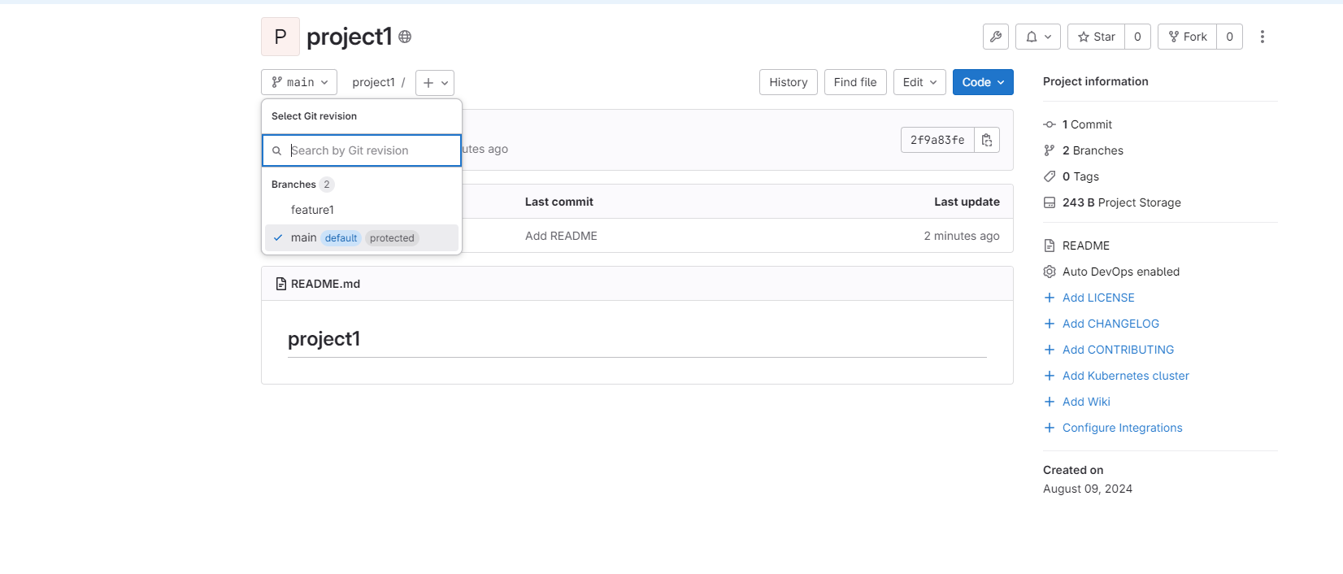Viewport: 1343px width, 574px height.
Task: Click the commit icon beside 1 Commit
Action: (x=1050, y=124)
